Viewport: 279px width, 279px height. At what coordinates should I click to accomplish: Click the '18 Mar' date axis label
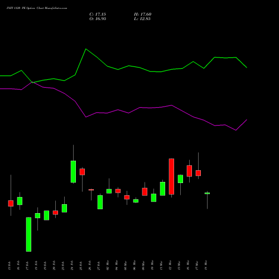pos(206,265)
